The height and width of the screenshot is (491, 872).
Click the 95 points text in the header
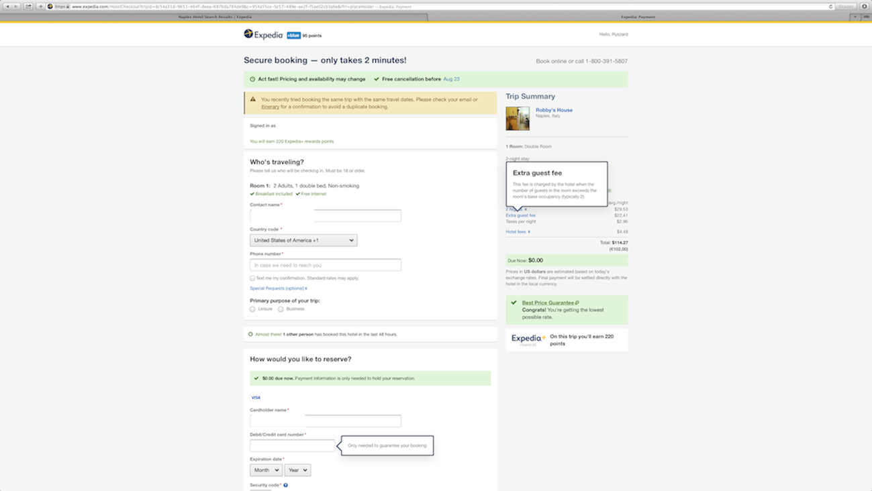[x=311, y=36]
